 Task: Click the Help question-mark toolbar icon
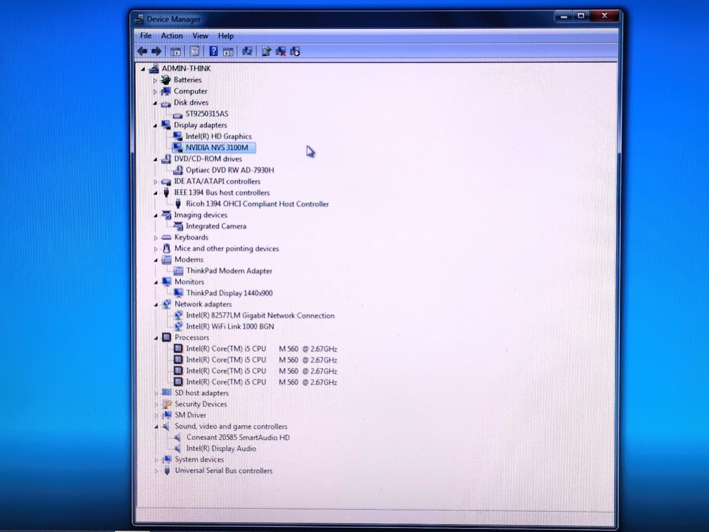tap(214, 51)
